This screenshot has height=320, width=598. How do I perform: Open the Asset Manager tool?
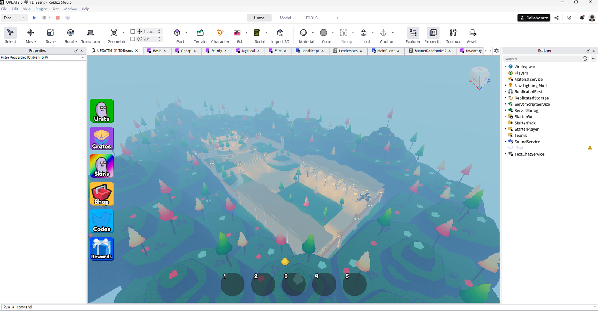click(473, 36)
